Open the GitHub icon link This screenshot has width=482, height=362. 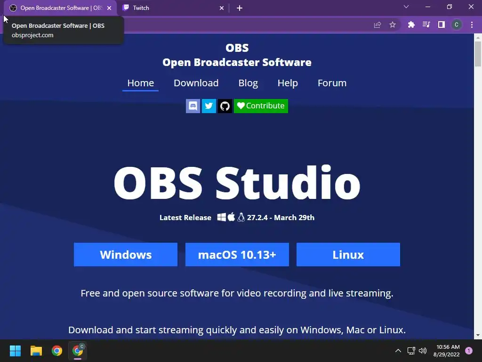click(x=225, y=106)
